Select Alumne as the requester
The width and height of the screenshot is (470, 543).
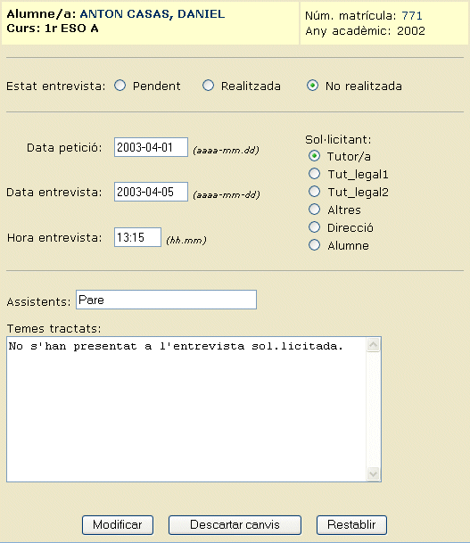click(x=314, y=245)
